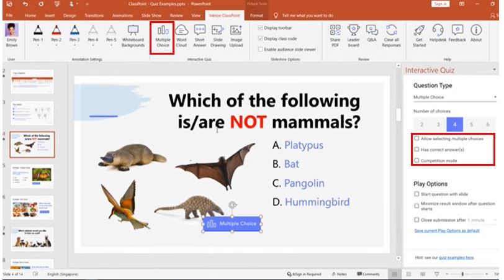The width and height of the screenshot is (504, 280).
Task: Insert a Word Cloud activity
Action: pos(181,36)
